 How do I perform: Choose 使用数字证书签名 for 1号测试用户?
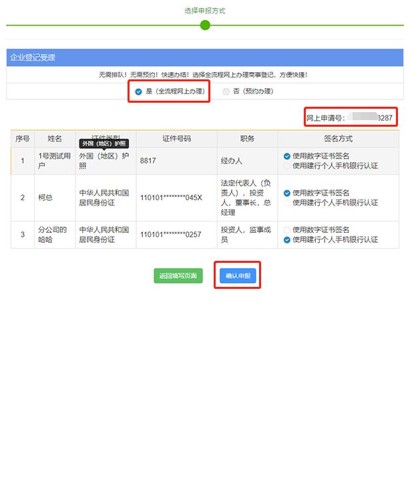pyautogui.click(x=287, y=156)
